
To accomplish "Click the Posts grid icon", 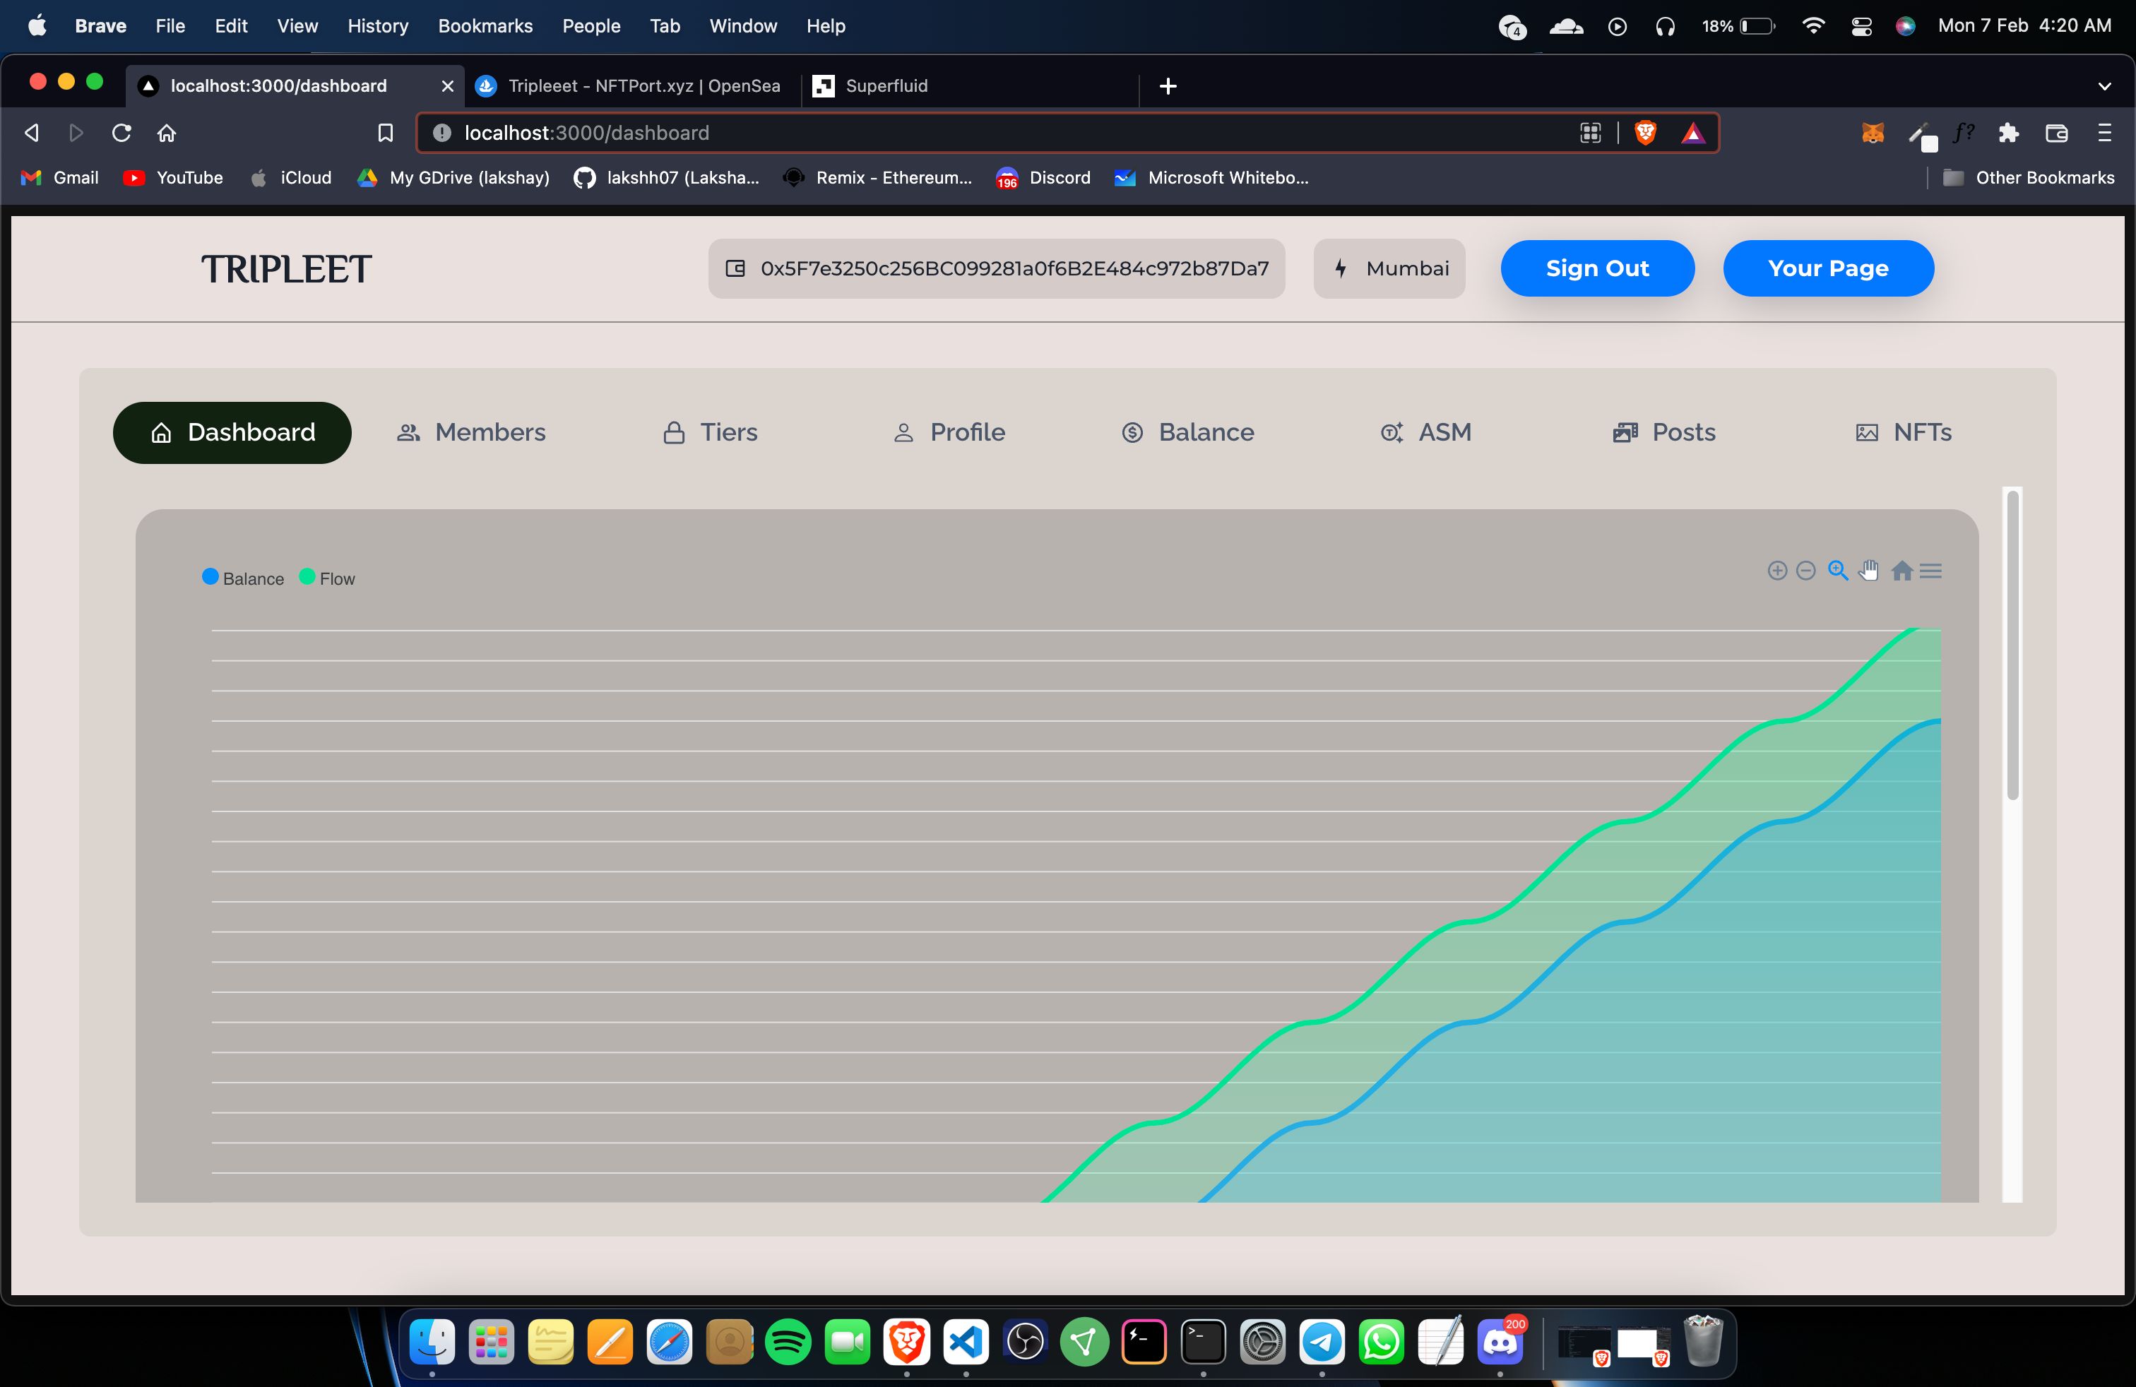I will [x=1624, y=433].
